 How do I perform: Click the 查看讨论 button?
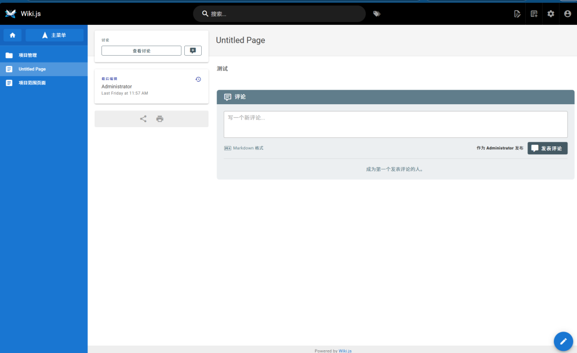(x=141, y=51)
